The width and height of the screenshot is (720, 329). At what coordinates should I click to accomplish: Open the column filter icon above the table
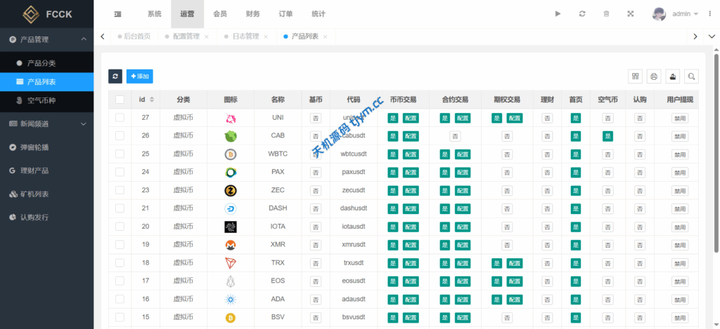point(635,76)
